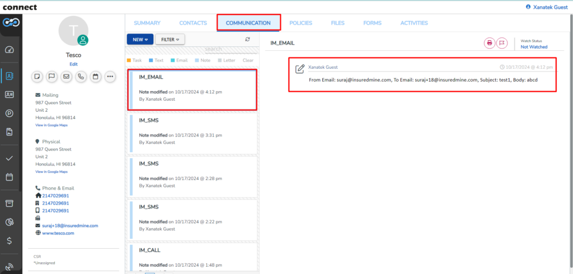Open the archive box icon in sidebar

click(10, 204)
